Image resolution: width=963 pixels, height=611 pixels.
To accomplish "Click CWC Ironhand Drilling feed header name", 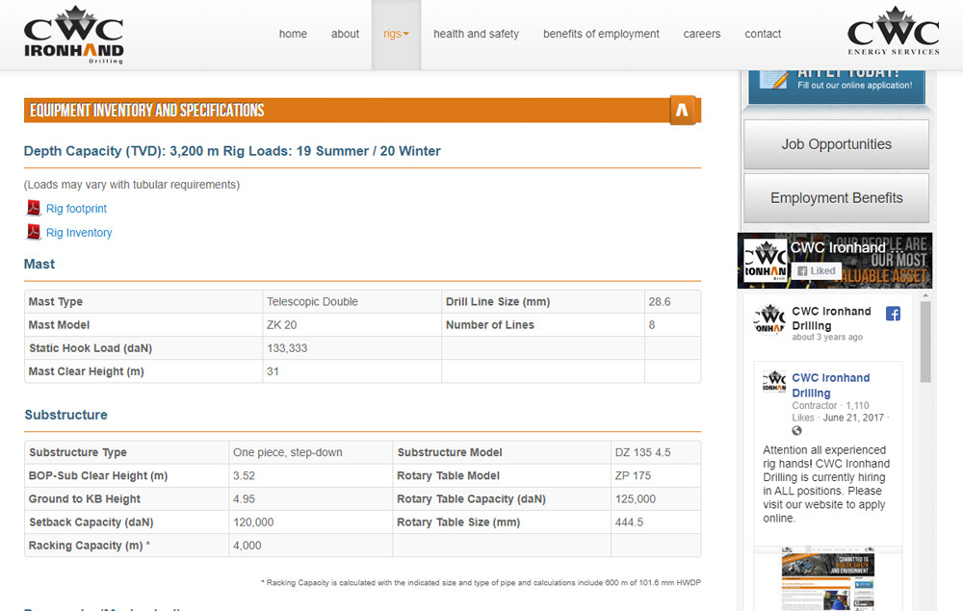I will 831,318.
